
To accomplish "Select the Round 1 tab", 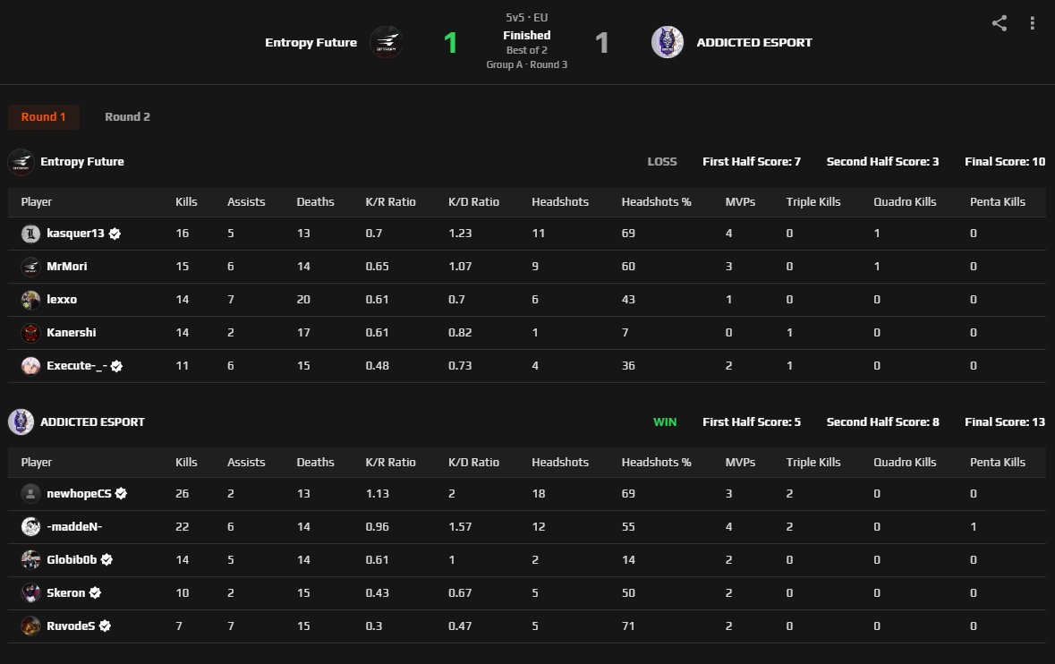I will pos(44,116).
